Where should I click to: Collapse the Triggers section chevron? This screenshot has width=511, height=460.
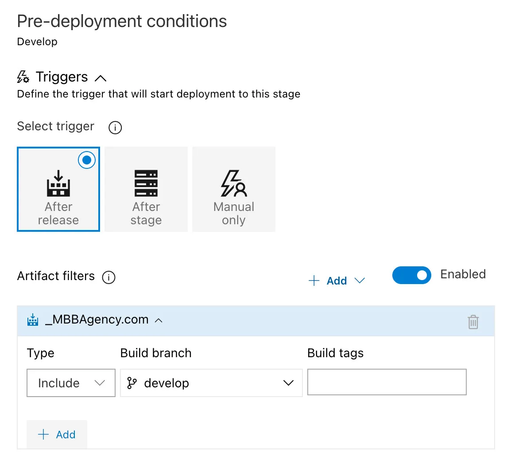point(101,78)
